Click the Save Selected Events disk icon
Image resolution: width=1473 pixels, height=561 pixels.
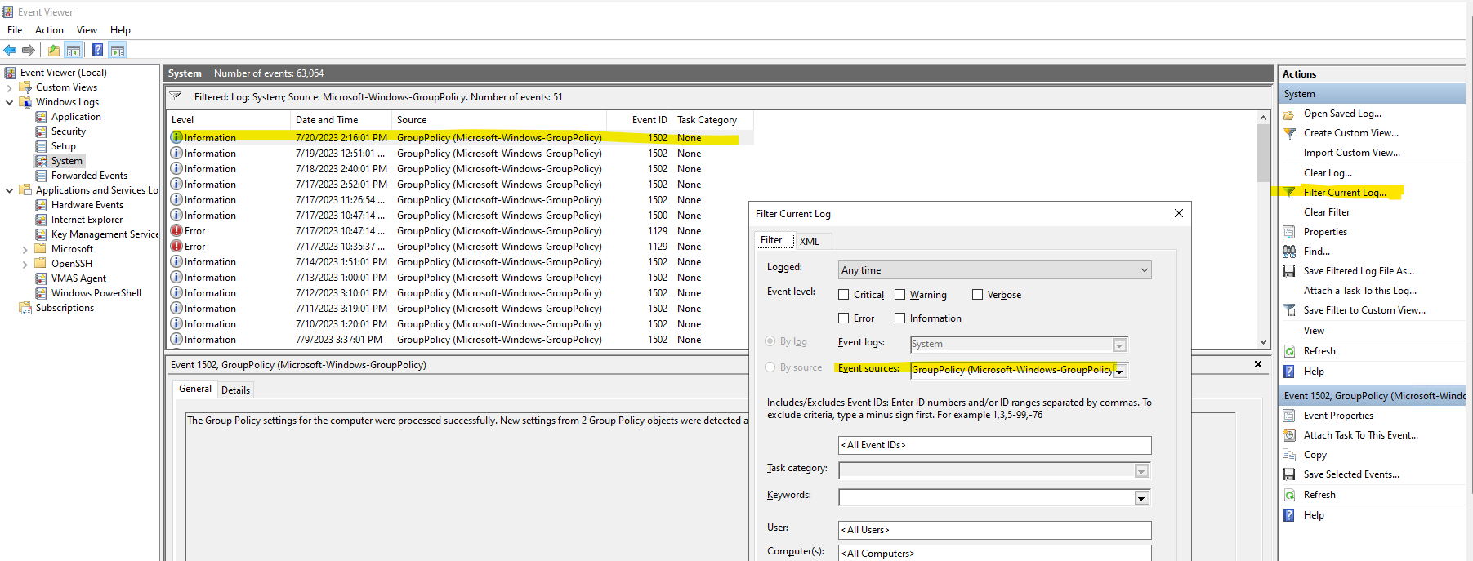[1289, 474]
